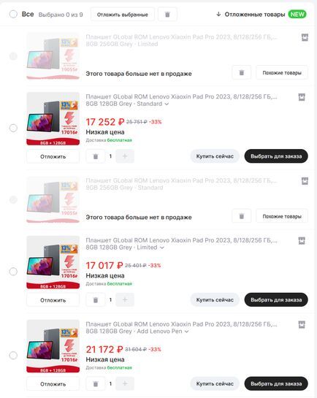Select the 8GB 128GB Grey Standard item checkbox
This screenshot has width=317, height=398.
coord(13,128)
